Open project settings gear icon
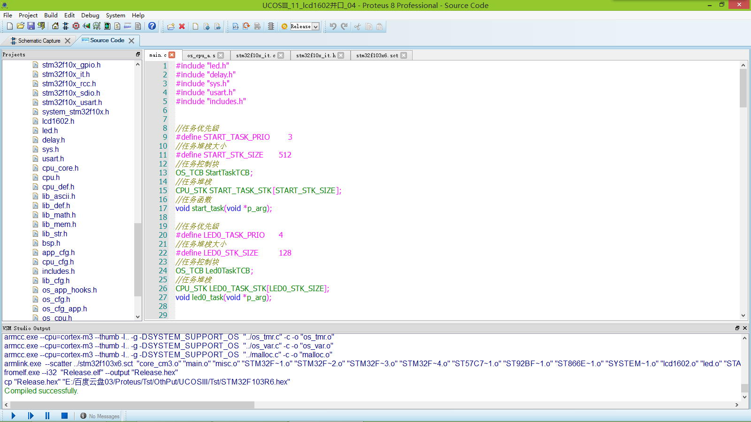 point(284,26)
